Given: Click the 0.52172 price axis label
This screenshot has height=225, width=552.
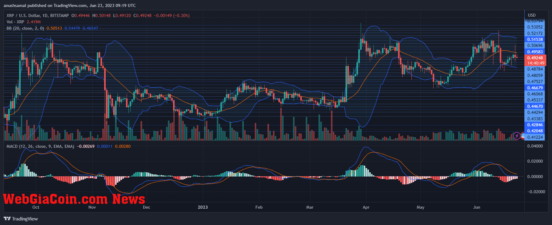Looking at the screenshot, I should [535, 33].
